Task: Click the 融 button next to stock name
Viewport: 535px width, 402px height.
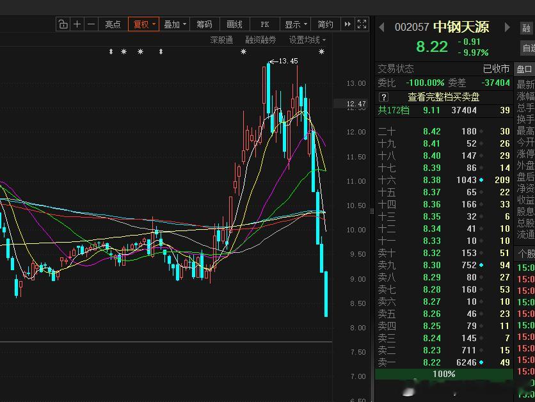Action: 527,28
